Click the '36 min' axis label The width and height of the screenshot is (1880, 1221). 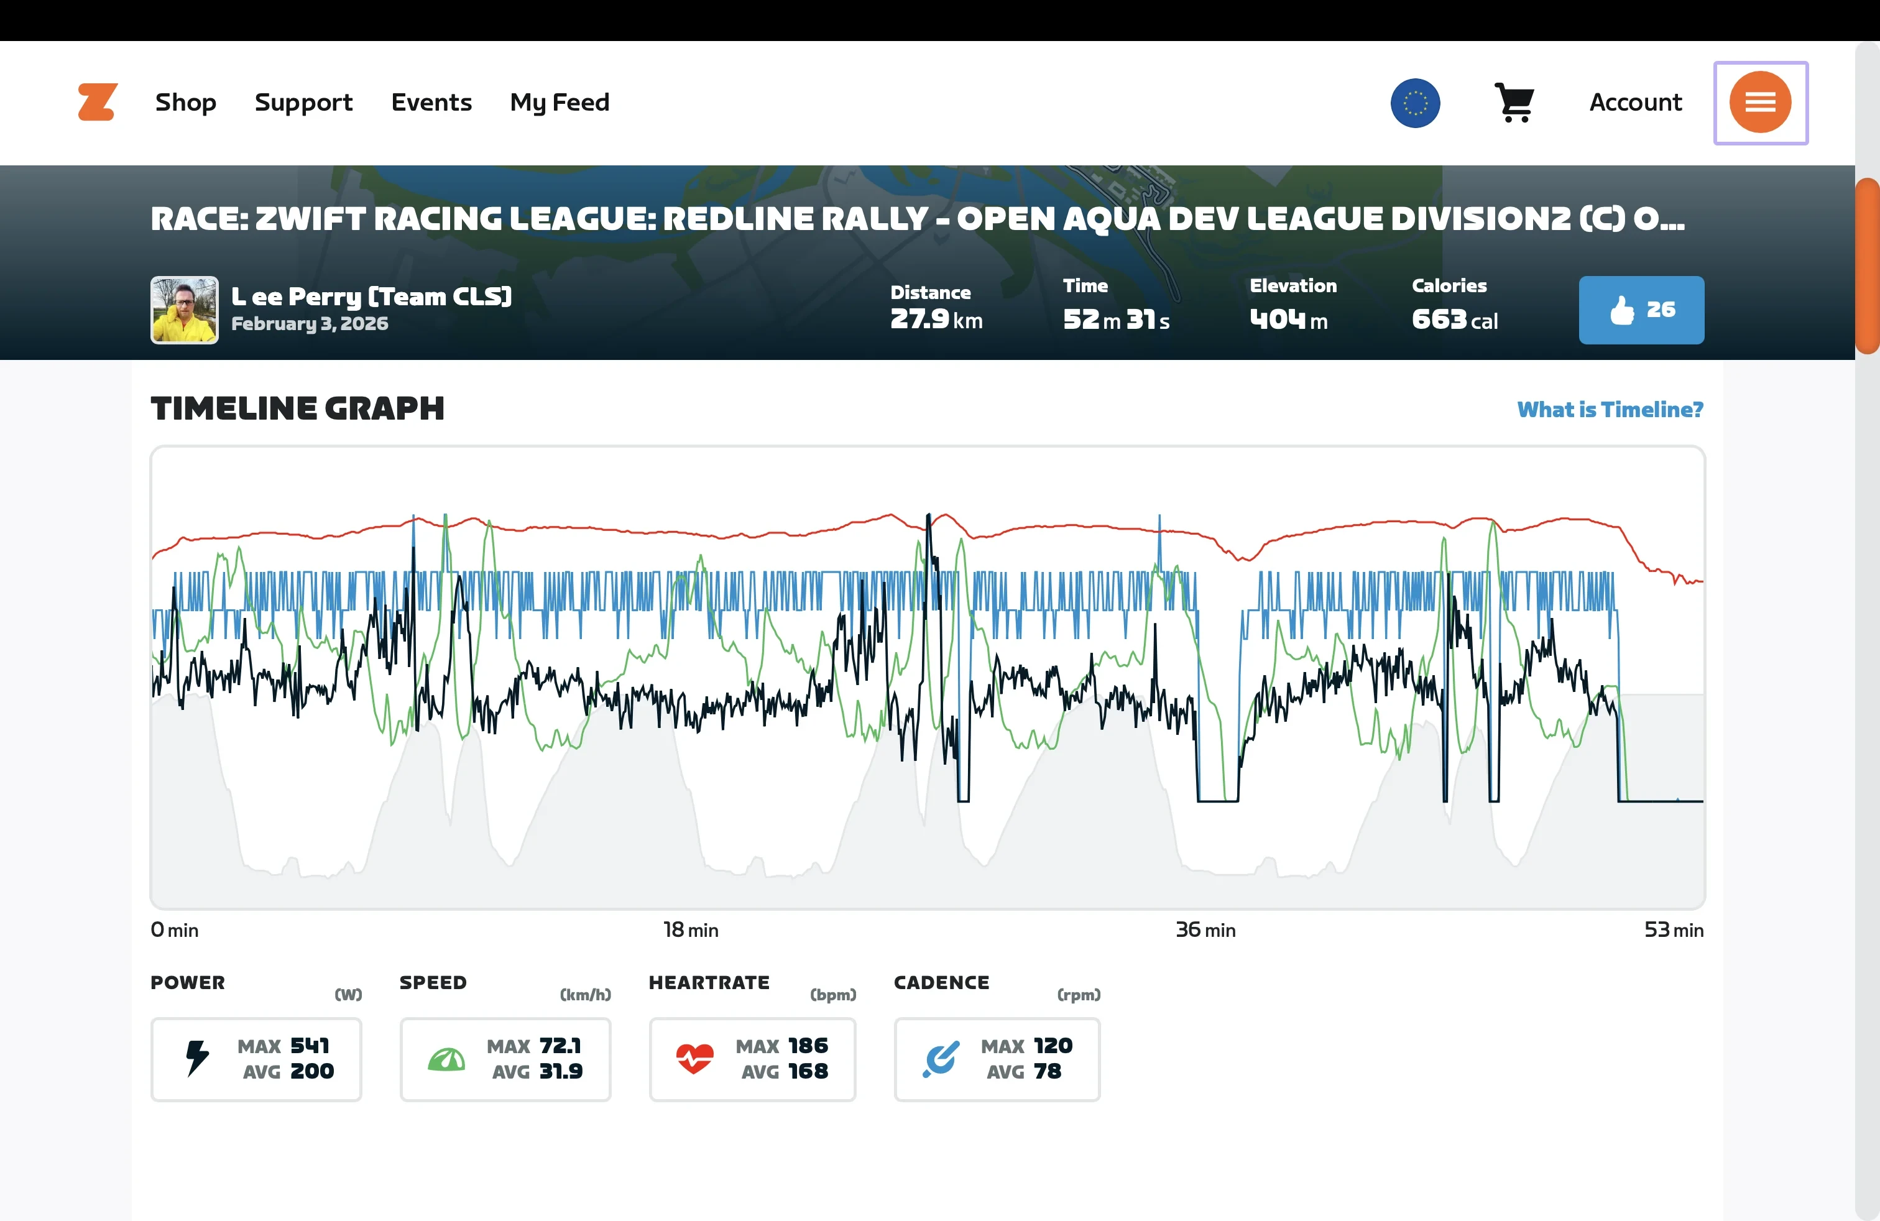[1205, 929]
